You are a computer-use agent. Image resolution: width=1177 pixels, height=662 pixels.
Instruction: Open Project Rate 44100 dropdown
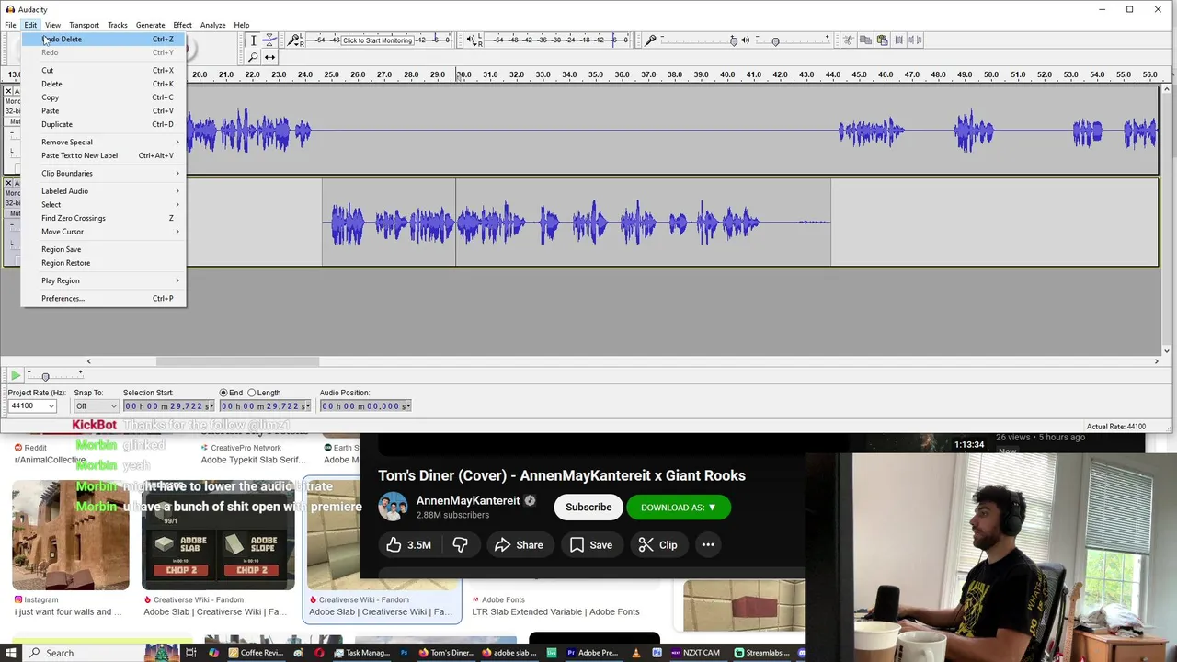pos(51,405)
